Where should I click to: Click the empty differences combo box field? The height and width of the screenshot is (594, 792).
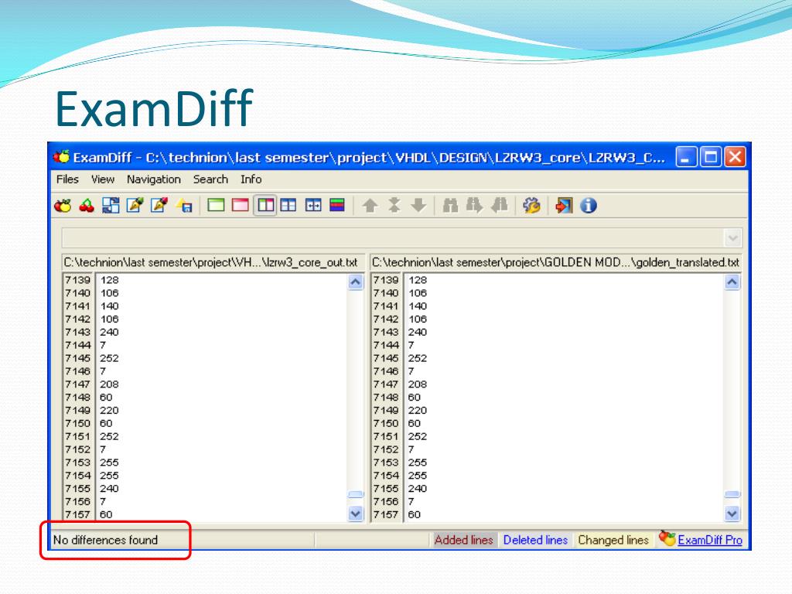(x=393, y=237)
